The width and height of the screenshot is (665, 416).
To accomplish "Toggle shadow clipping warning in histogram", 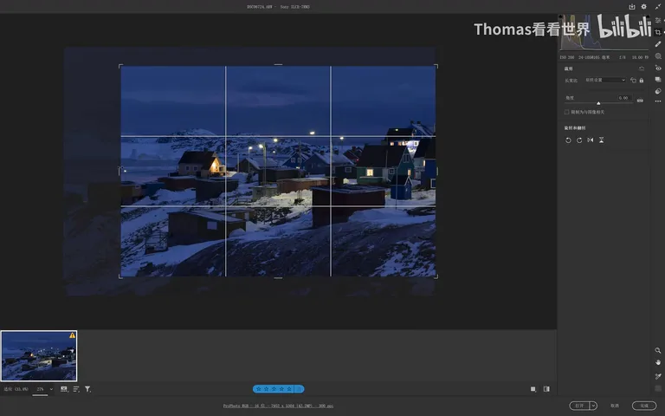I will pyautogui.click(x=561, y=16).
